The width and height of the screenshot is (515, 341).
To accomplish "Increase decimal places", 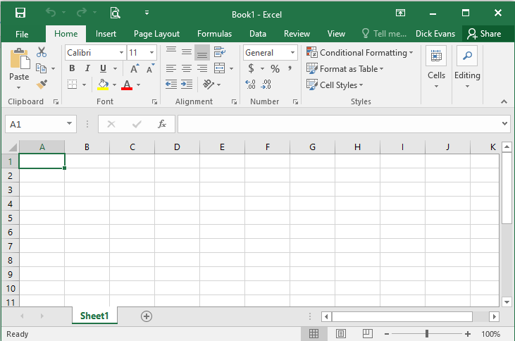I will [250, 85].
